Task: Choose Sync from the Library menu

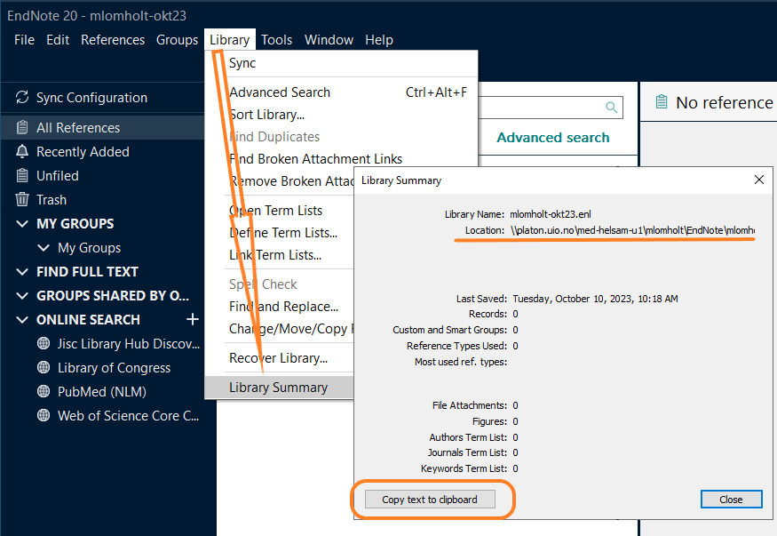Action: tap(341, 63)
